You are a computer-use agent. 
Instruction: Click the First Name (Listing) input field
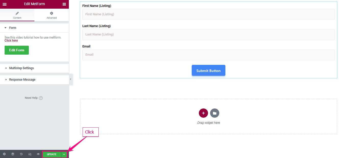click(x=208, y=14)
